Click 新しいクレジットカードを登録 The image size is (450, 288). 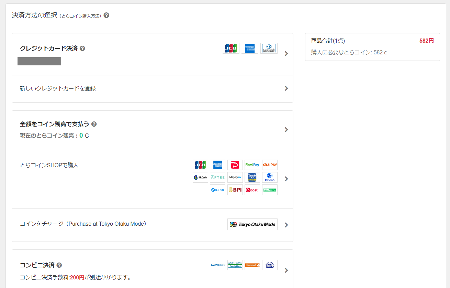point(58,88)
